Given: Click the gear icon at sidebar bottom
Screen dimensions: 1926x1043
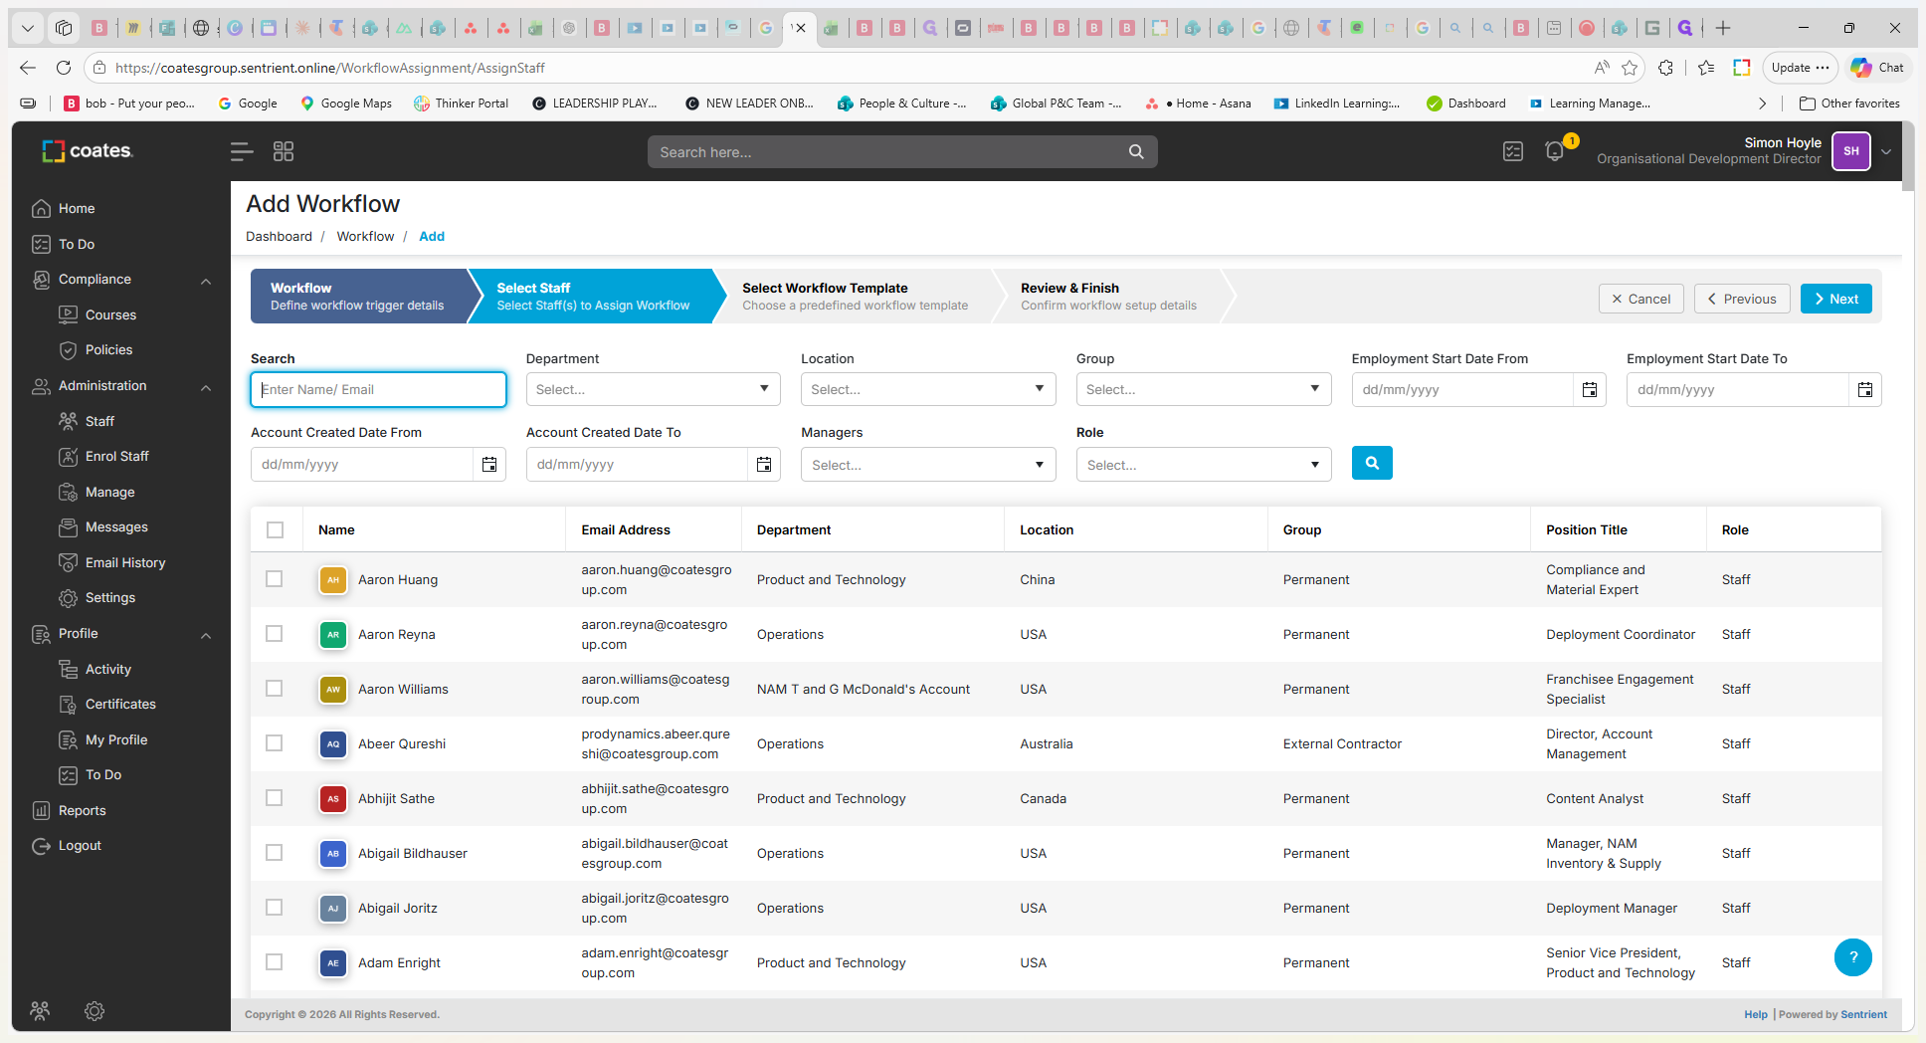Looking at the screenshot, I should click(95, 1011).
